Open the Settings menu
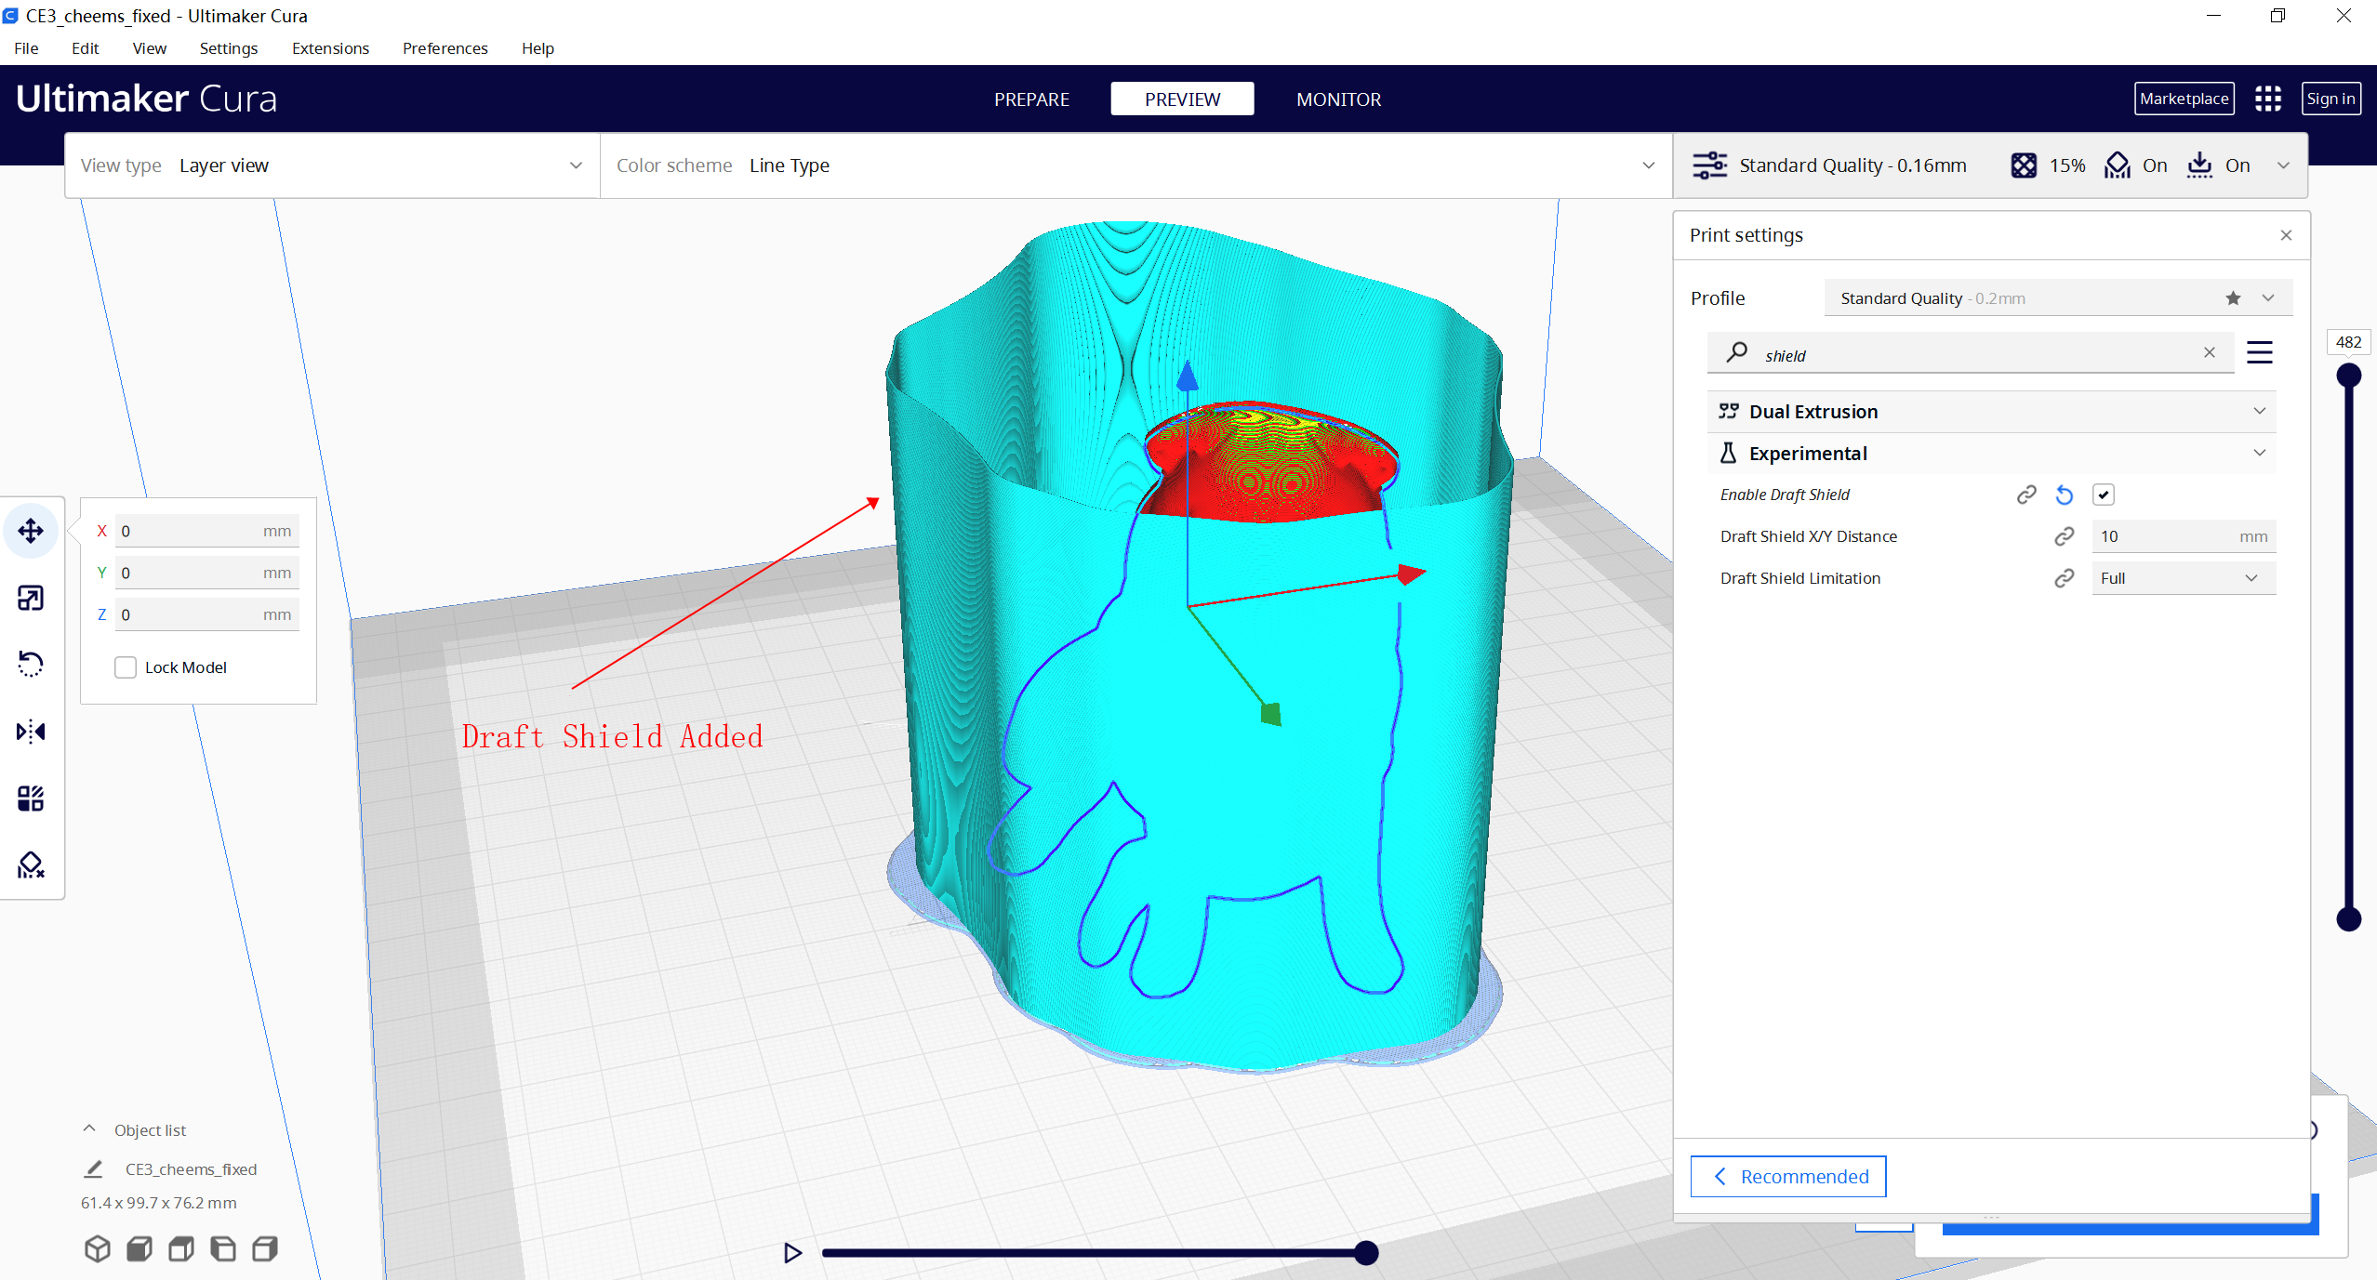2377x1280 pixels. [x=229, y=48]
